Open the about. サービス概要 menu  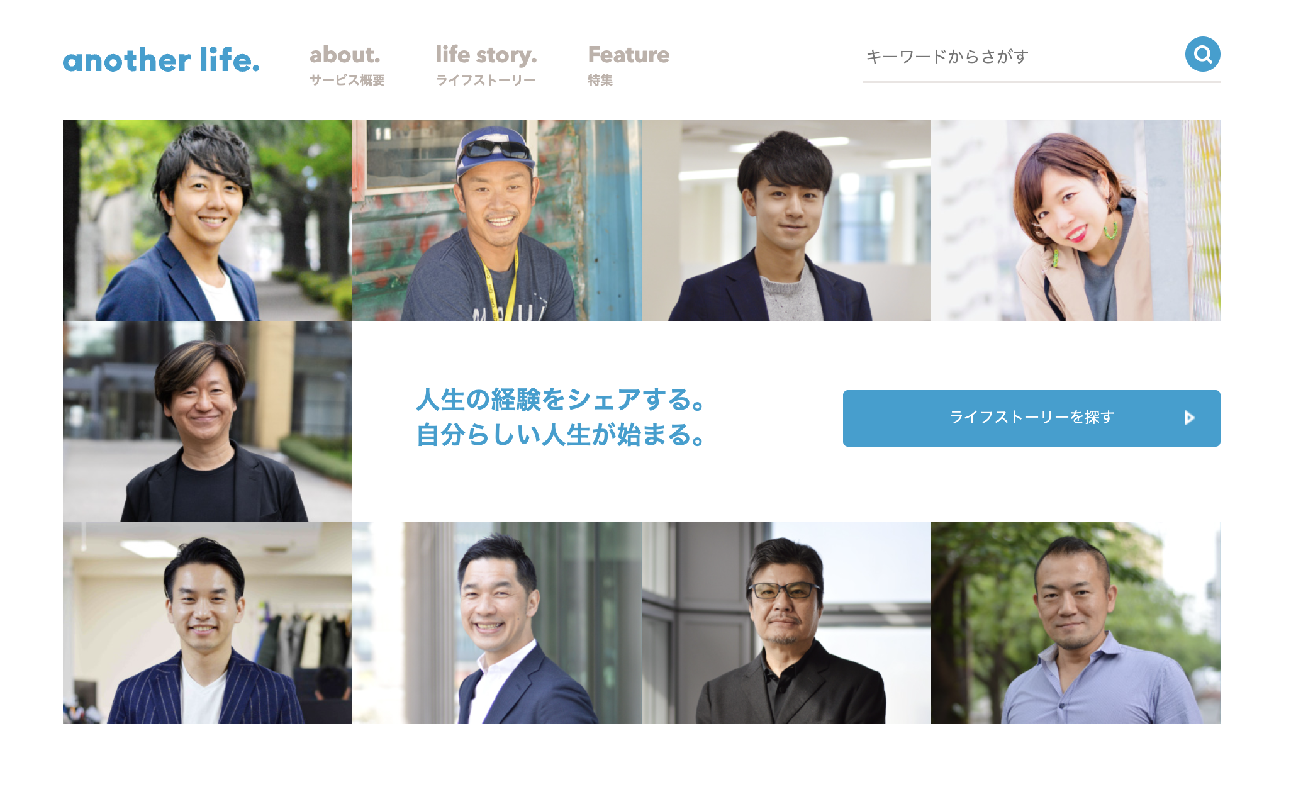point(347,65)
